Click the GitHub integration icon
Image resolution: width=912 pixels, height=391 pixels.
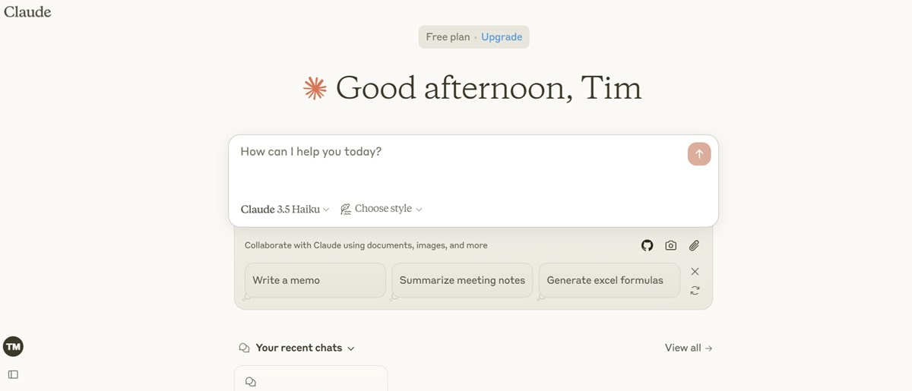(x=647, y=245)
